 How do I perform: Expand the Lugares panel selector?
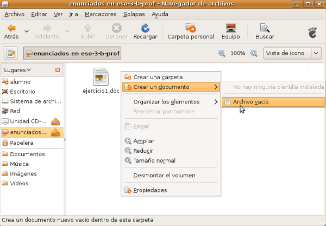coord(17,70)
